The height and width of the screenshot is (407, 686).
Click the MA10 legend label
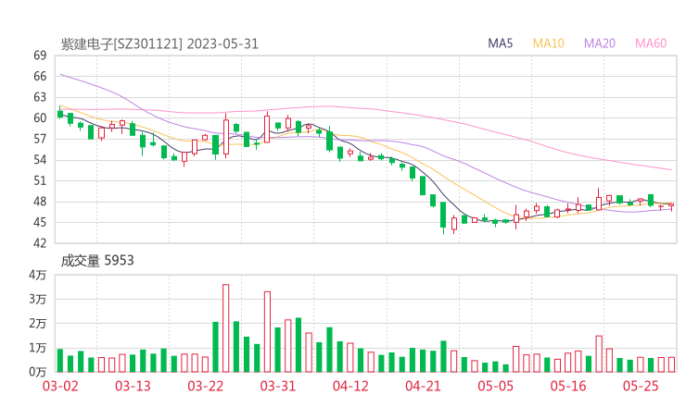point(548,43)
